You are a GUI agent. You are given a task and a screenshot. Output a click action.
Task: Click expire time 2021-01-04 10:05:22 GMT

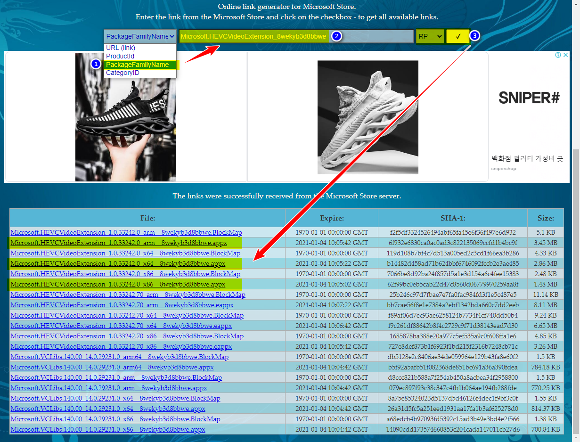pyautogui.click(x=332, y=263)
